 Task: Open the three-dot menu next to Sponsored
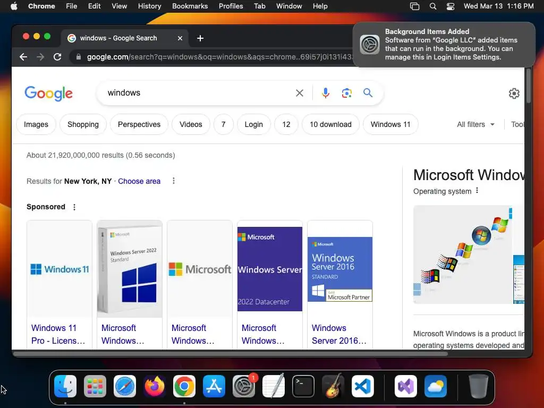74,207
